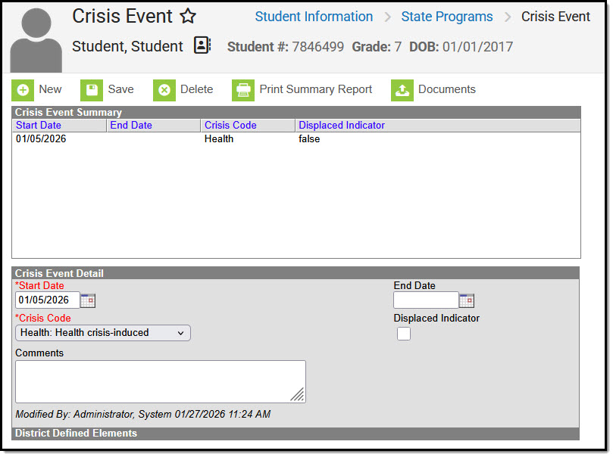613x457 pixels.
Task: Favorite Crisis Event with the star icon
Action: 188,17
